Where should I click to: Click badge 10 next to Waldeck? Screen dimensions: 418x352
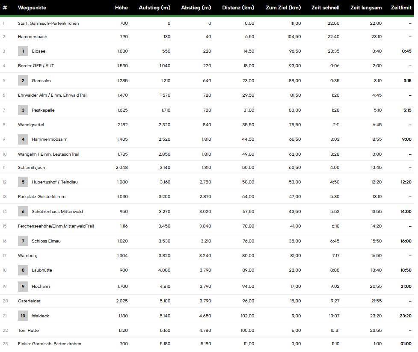[23, 316]
